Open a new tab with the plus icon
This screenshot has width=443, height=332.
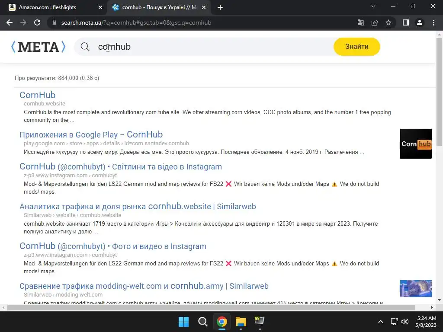pyautogui.click(x=220, y=7)
